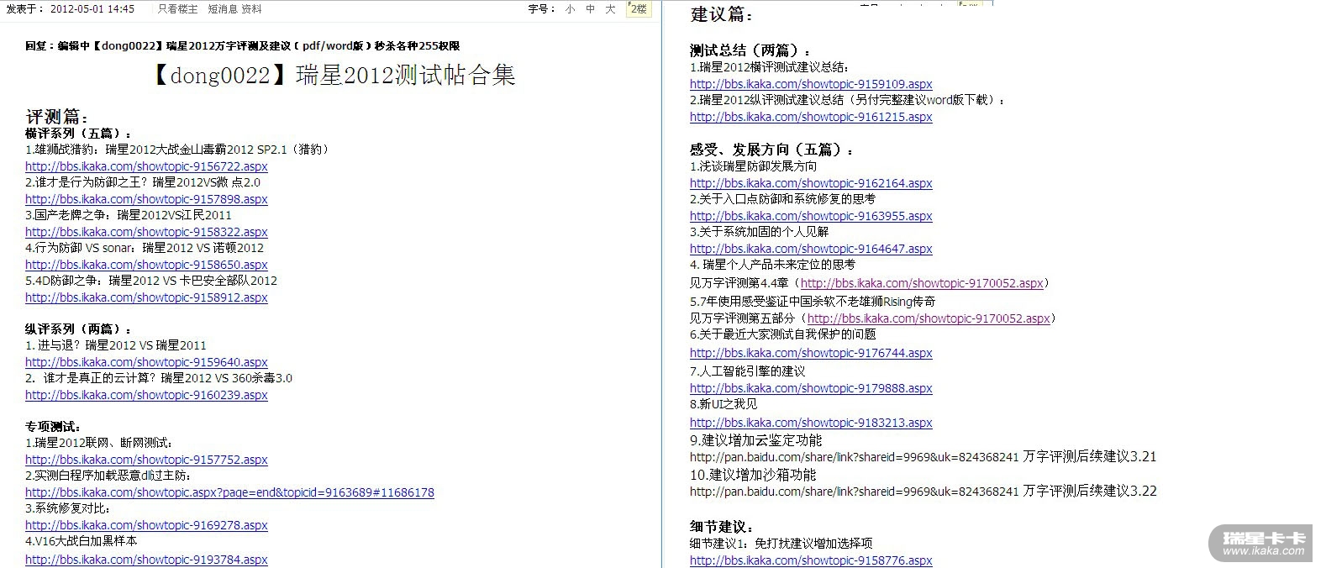Click the line 细节建议1：免打扰建议增加选择项

[781, 544]
